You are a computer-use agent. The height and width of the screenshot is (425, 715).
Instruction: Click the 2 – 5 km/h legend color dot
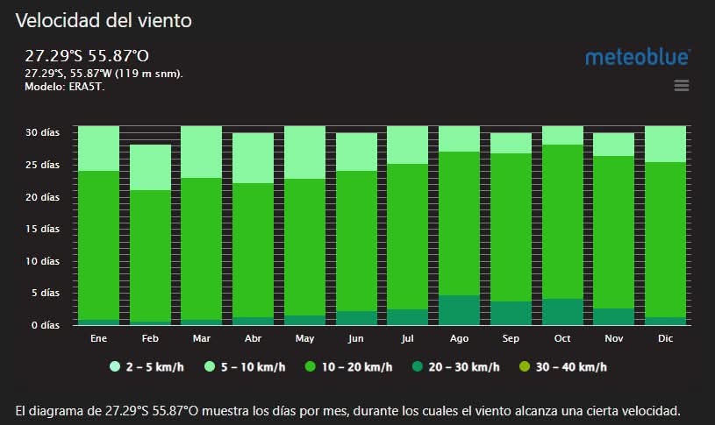tap(114, 366)
